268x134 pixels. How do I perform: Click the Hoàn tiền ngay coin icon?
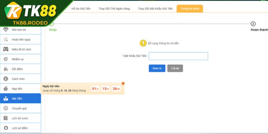point(6,40)
